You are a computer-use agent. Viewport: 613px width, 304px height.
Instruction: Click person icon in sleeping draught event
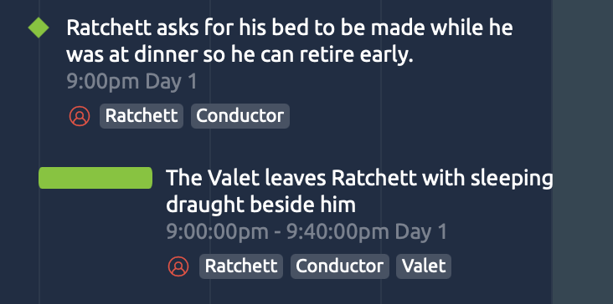[178, 266]
